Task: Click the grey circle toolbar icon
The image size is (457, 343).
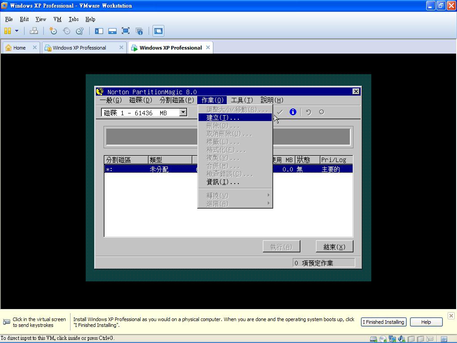Action: tap(321, 112)
